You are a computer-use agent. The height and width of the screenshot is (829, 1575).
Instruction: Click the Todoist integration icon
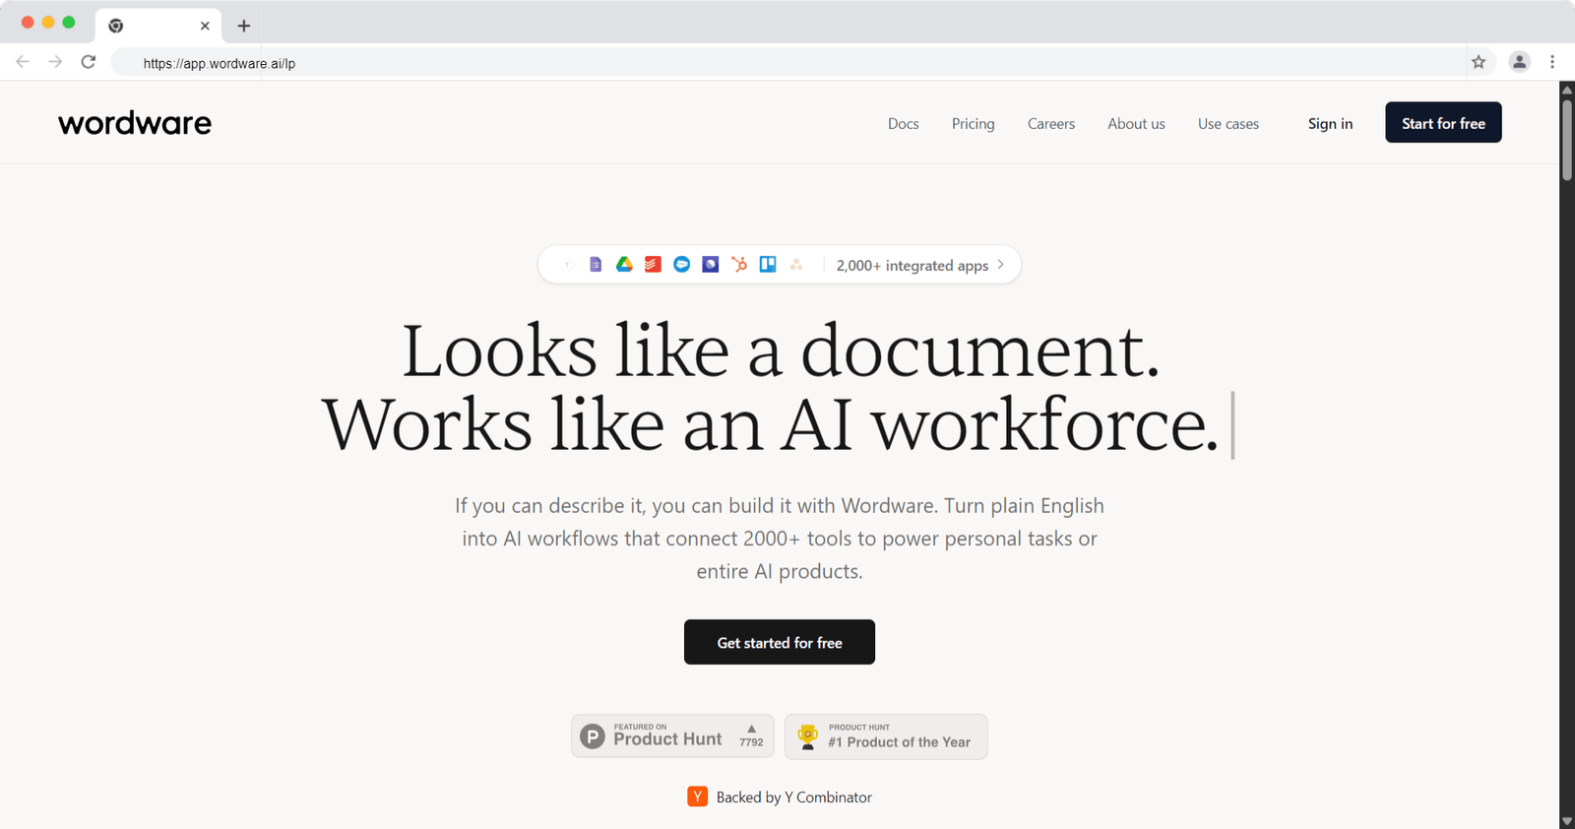(653, 265)
